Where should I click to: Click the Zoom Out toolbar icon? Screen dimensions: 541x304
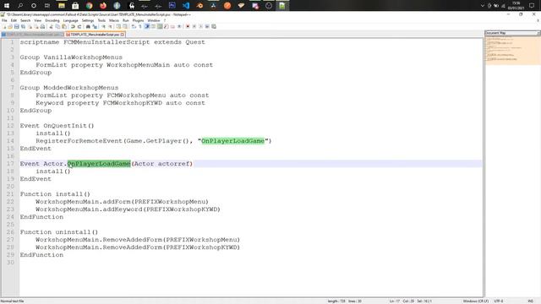point(110,26)
